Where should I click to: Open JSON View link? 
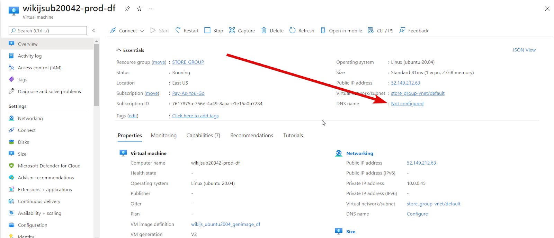pos(524,50)
